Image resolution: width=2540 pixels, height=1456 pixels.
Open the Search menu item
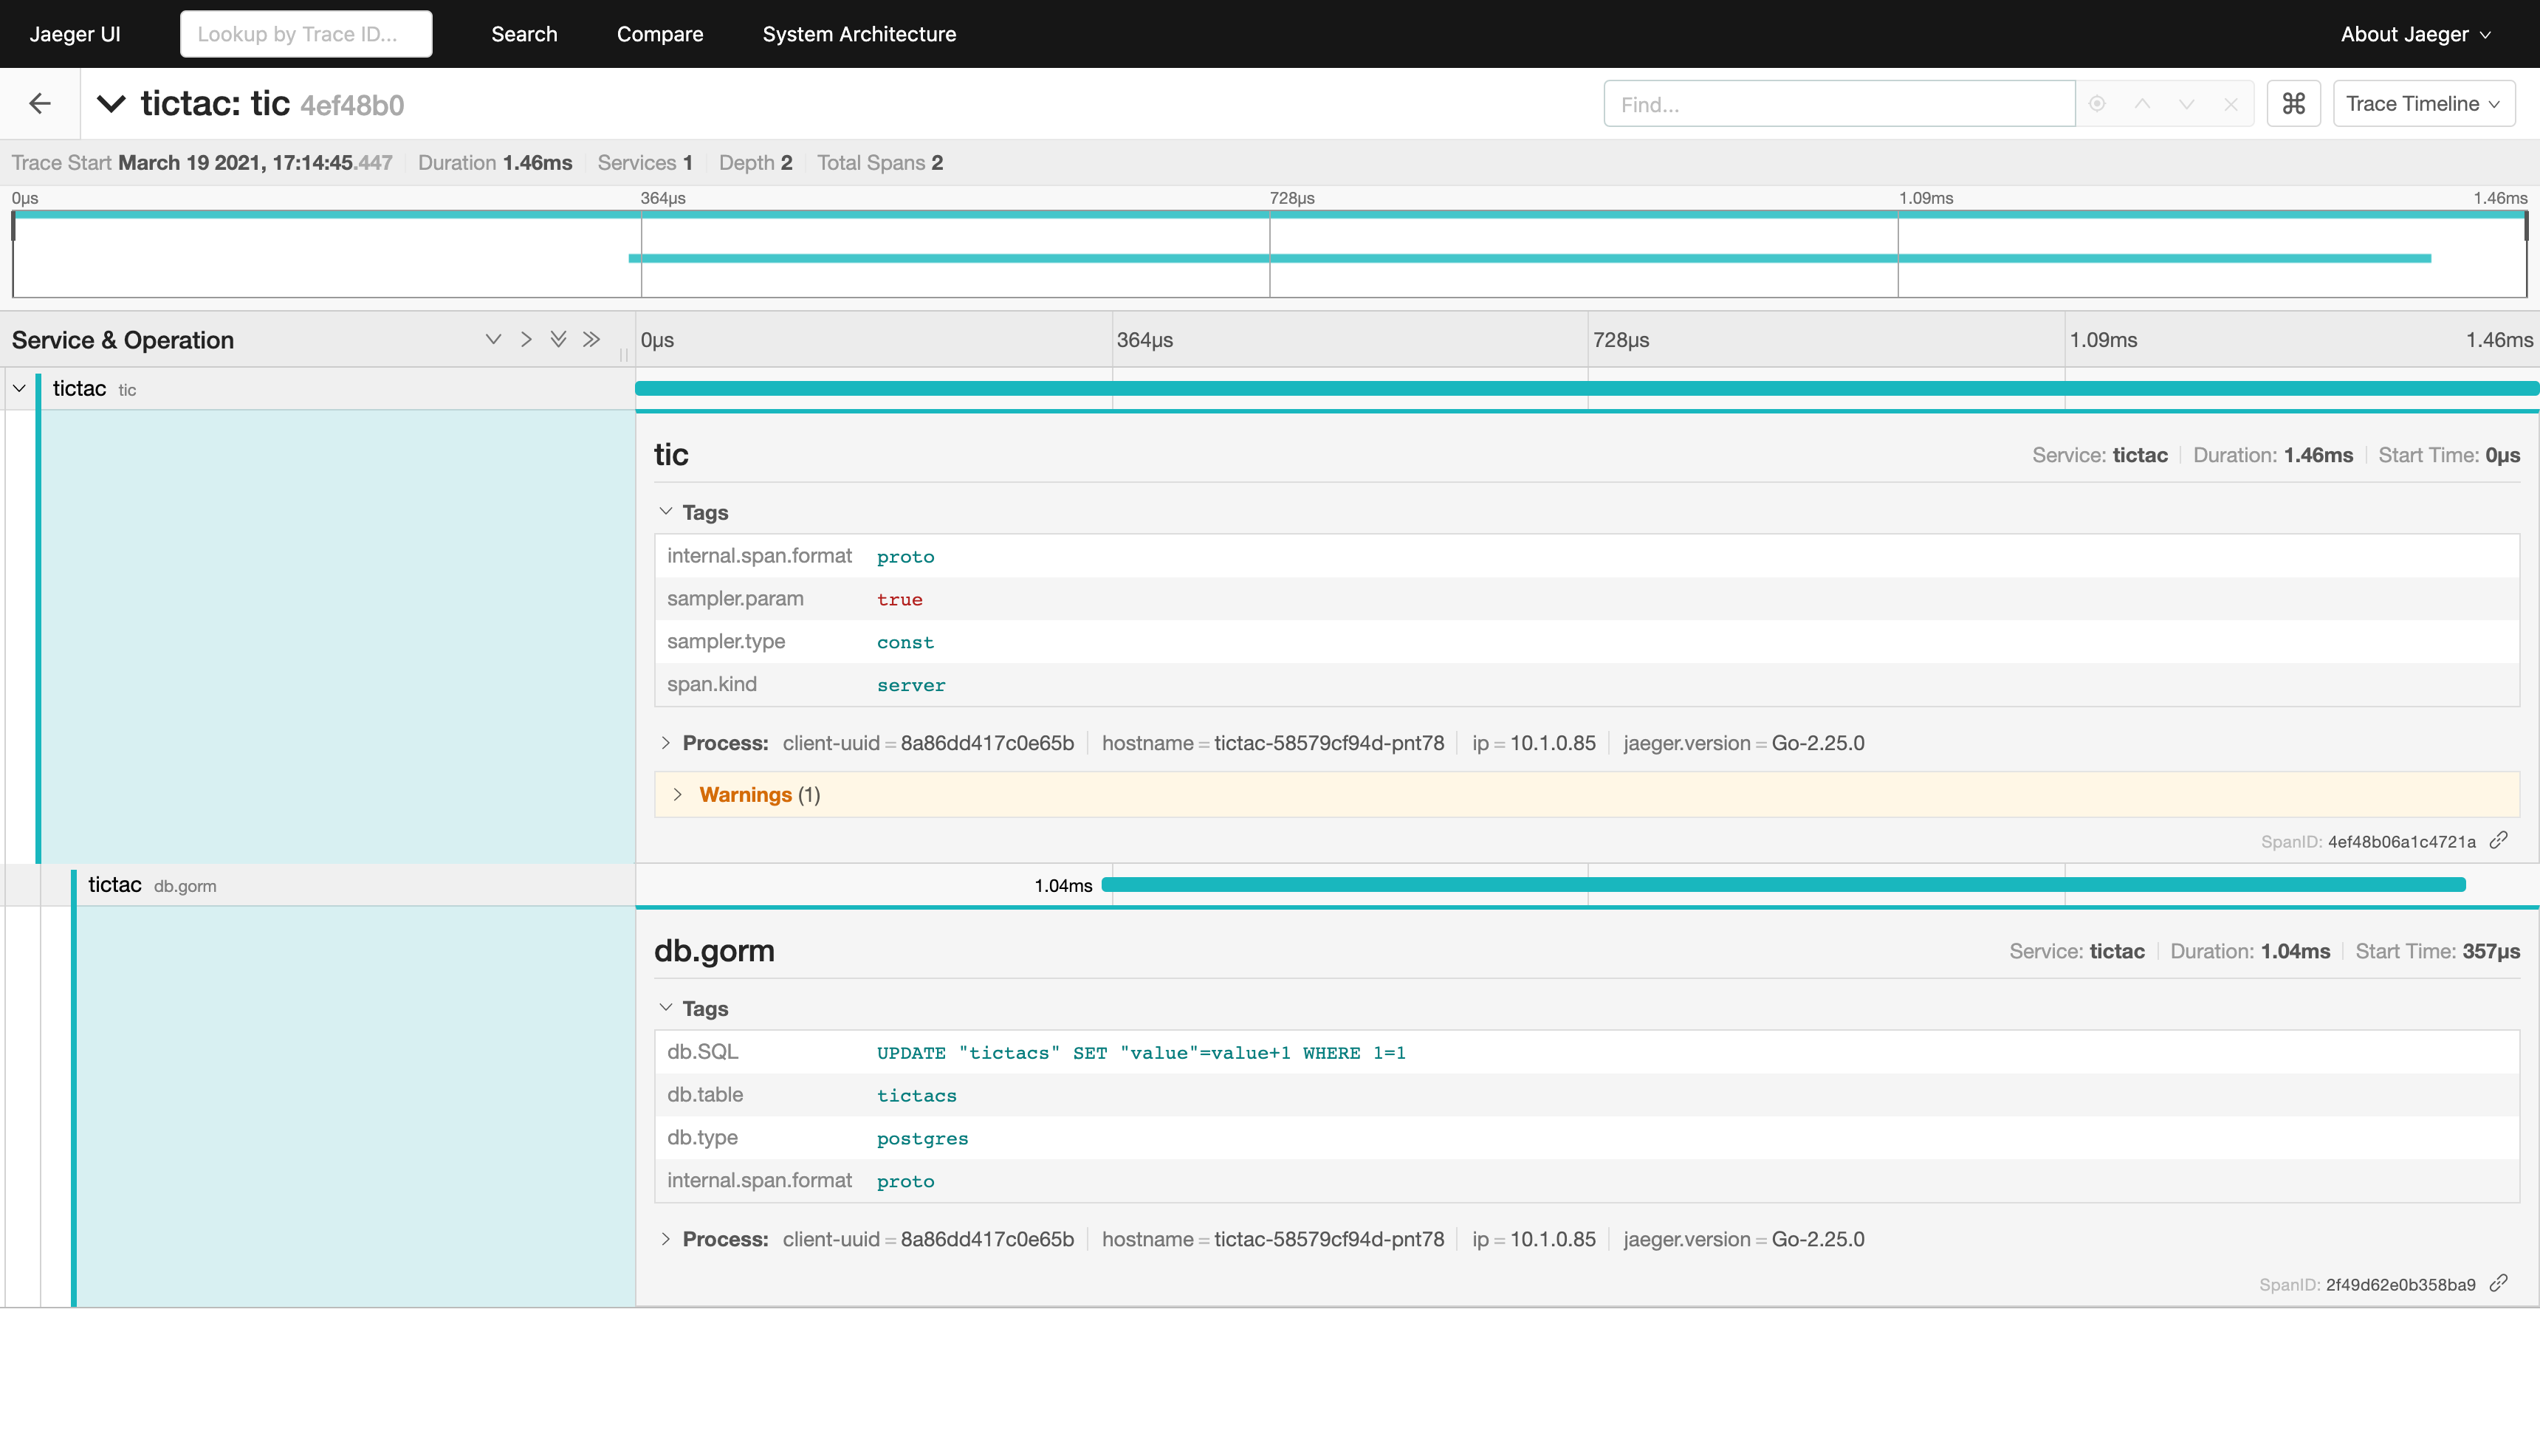coord(524,34)
